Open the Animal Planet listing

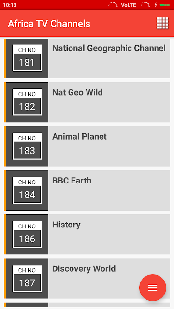87,146
